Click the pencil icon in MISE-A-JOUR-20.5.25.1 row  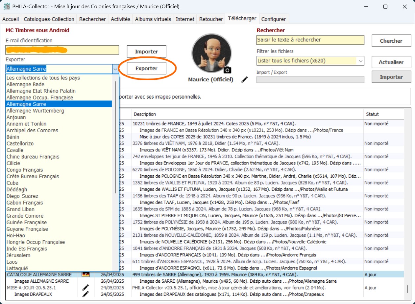(86, 288)
